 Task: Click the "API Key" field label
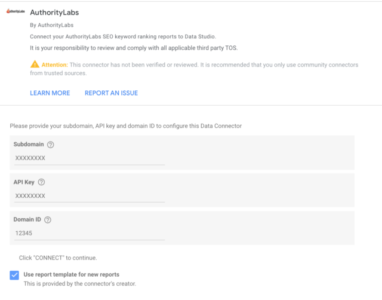(x=24, y=182)
